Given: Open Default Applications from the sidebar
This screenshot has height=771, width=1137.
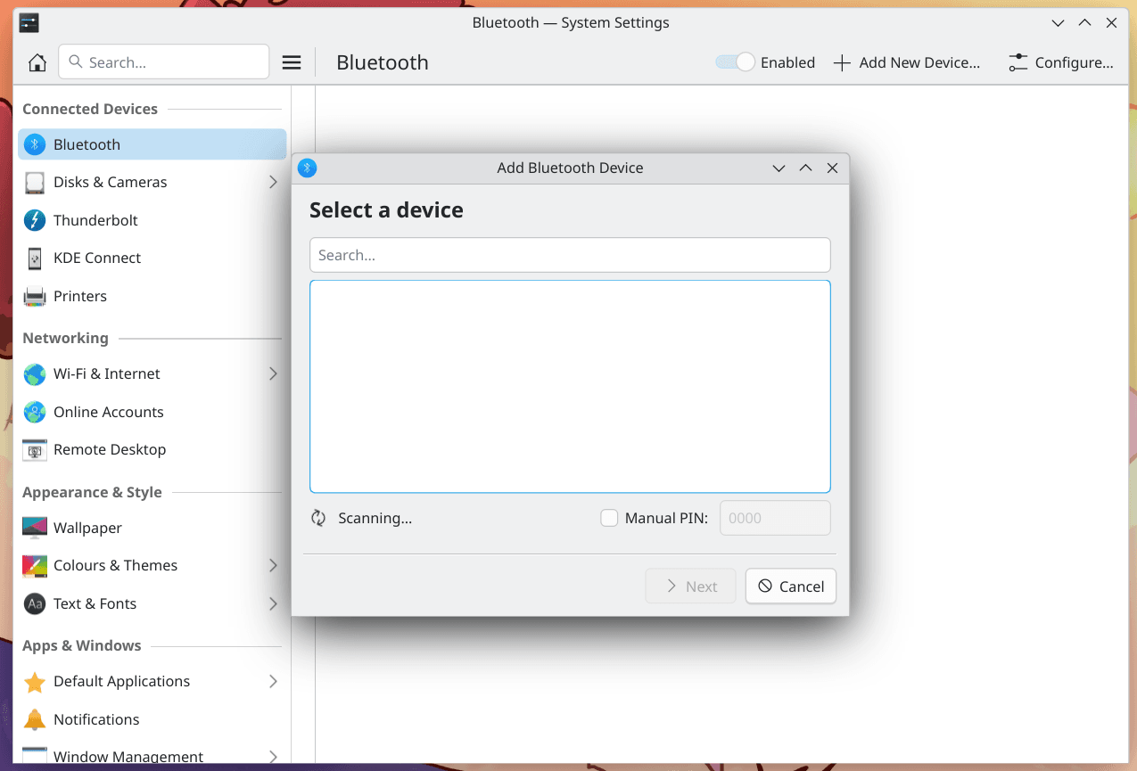Looking at the screenshot, I should tap(121, 681).
